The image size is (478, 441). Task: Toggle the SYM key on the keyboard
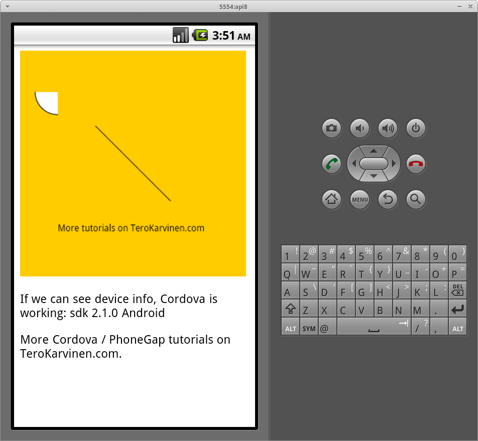309,327
